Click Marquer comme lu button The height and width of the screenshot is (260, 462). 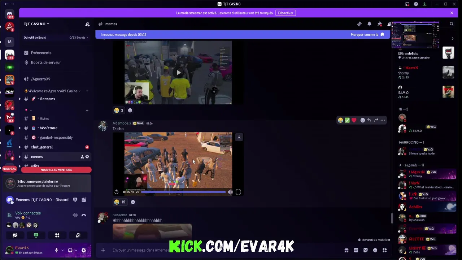(x=367, y=35)
